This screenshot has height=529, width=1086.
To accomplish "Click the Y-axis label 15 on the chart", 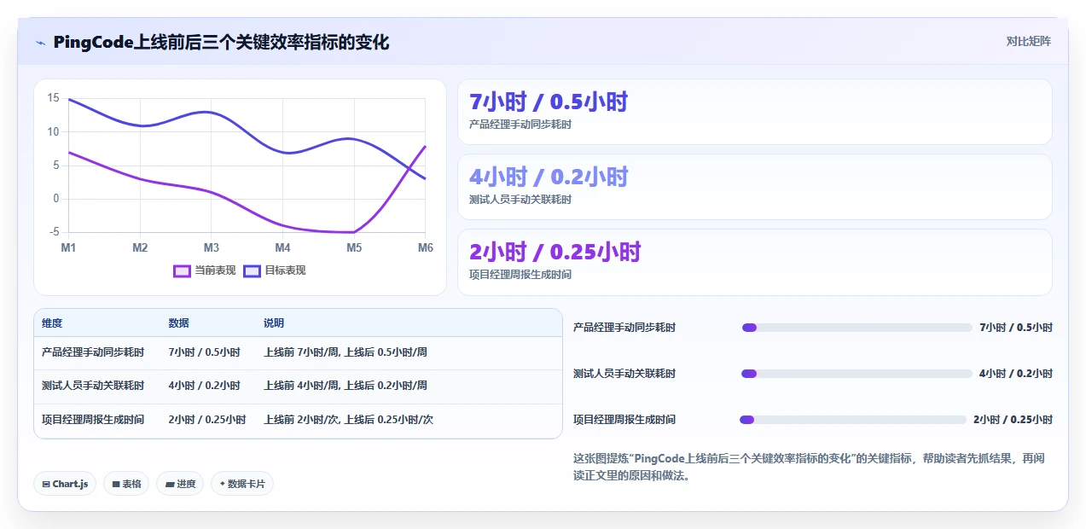I will (x=53, y=98).
